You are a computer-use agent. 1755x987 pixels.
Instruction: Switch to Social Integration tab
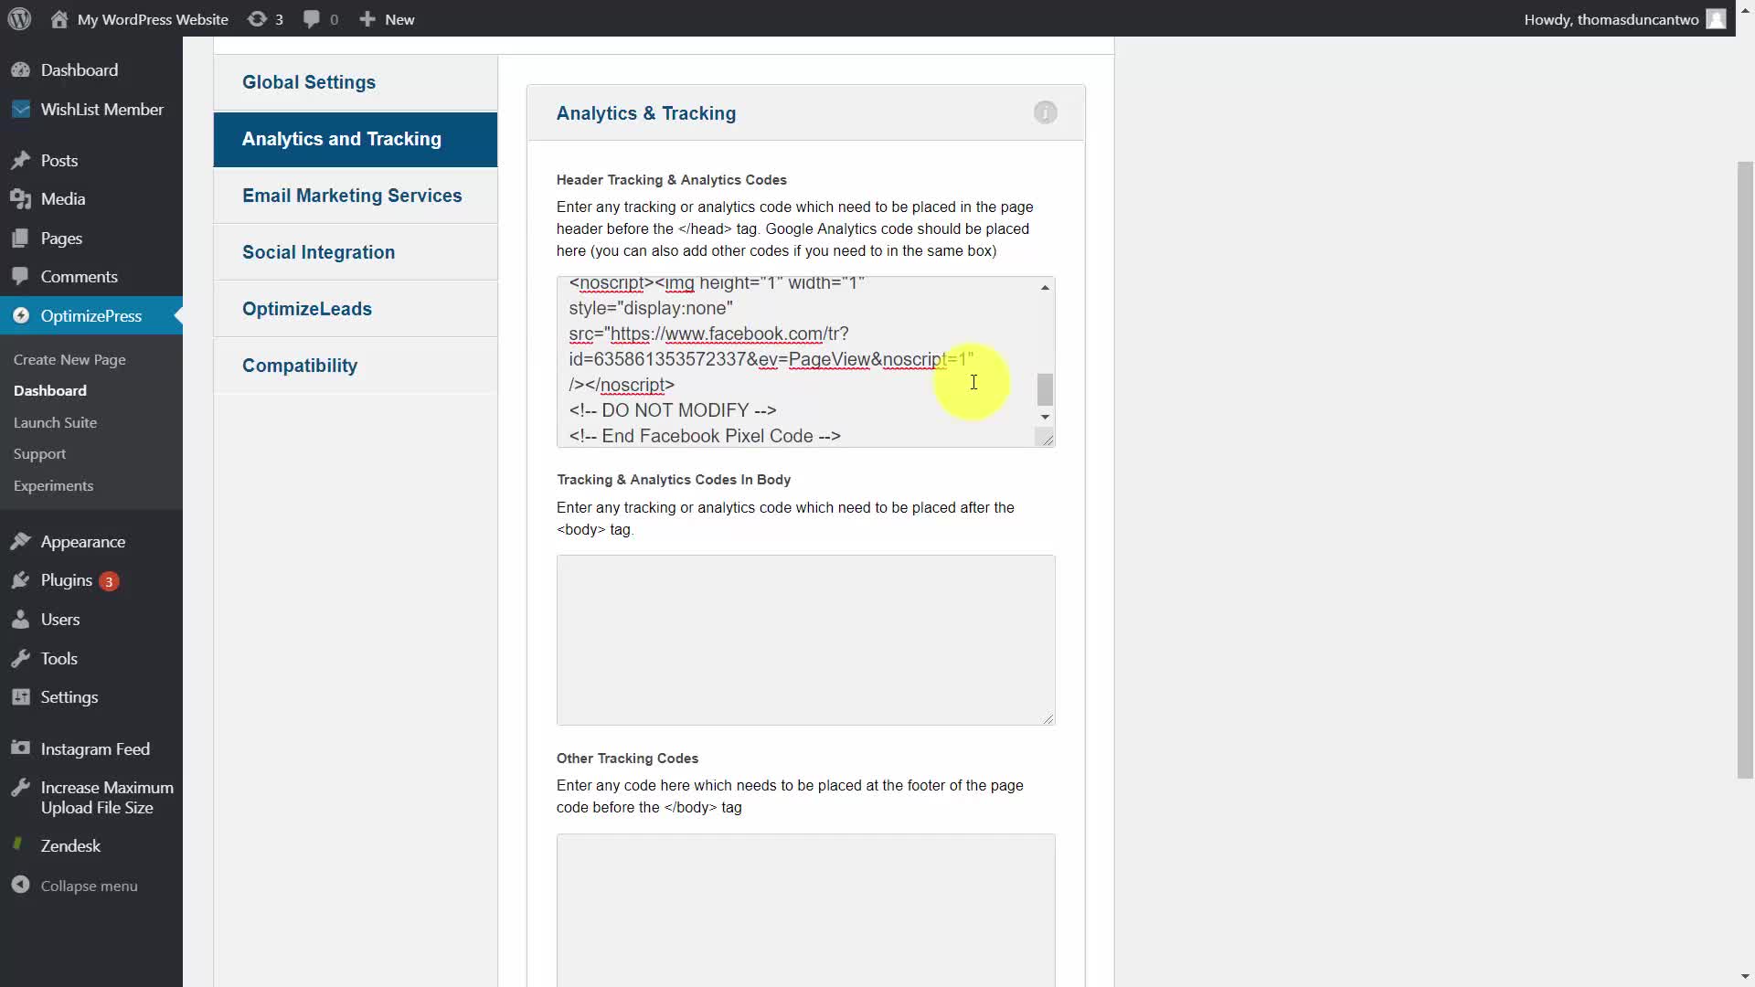pyautogui.click(x=356, y=252)
